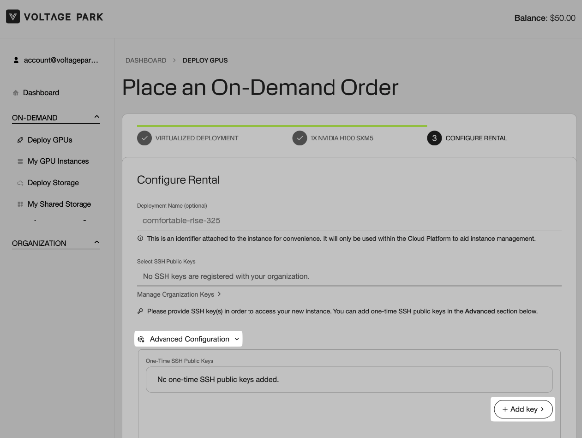
Task: Click the user account avatar icon
Action: coord(16,60)
